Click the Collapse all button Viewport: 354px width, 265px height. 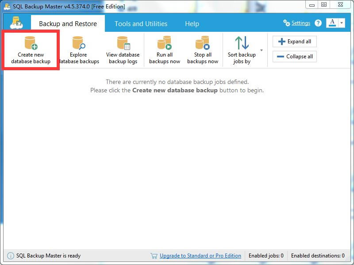click(x=294, y=57)
